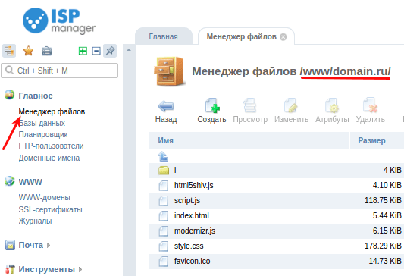Collapse the WWW section header

click(30, 182)
